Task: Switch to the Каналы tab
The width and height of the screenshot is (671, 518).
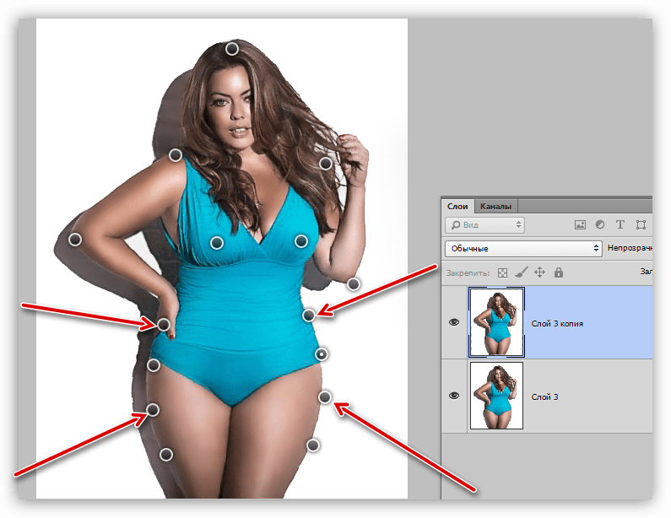Action: click(495, 206)
